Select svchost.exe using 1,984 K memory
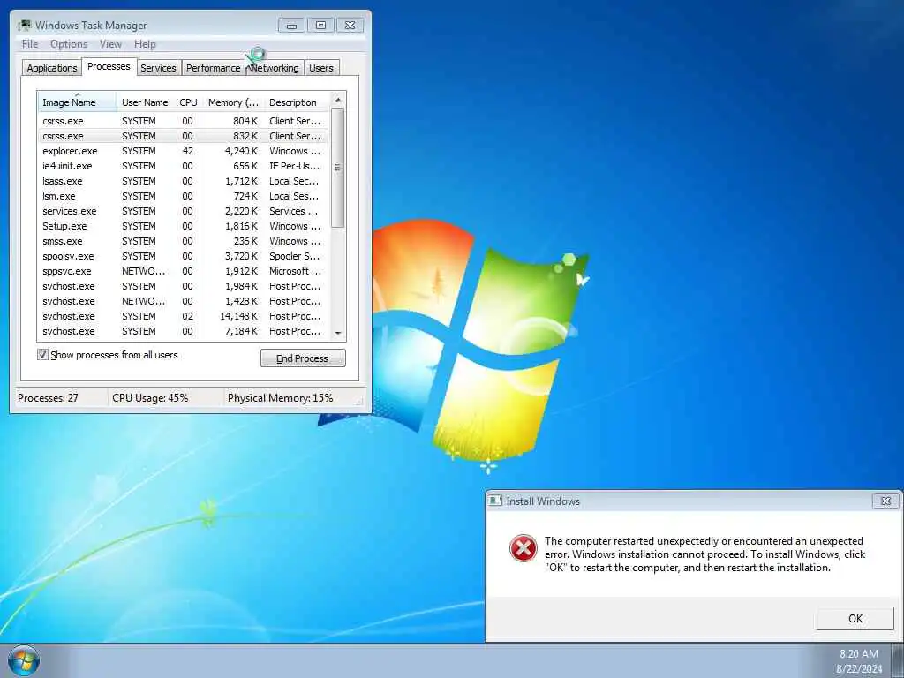This screenshot has width=904, height=678. point(184,286)
